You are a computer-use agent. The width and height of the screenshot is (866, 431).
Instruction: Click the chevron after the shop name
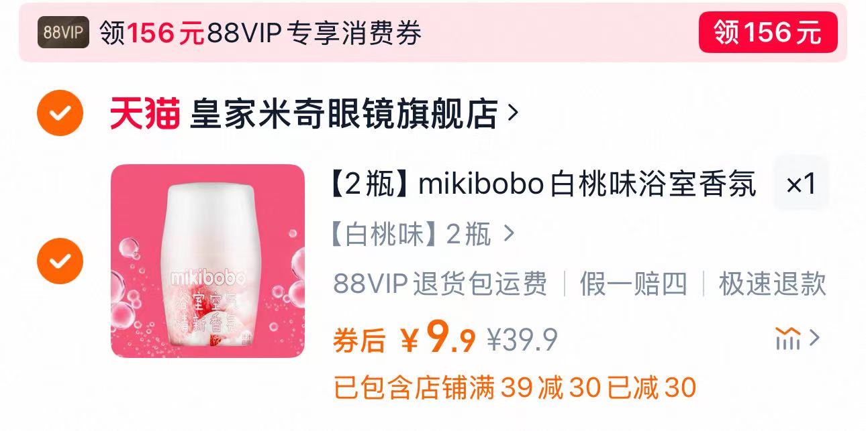[513, 113]
